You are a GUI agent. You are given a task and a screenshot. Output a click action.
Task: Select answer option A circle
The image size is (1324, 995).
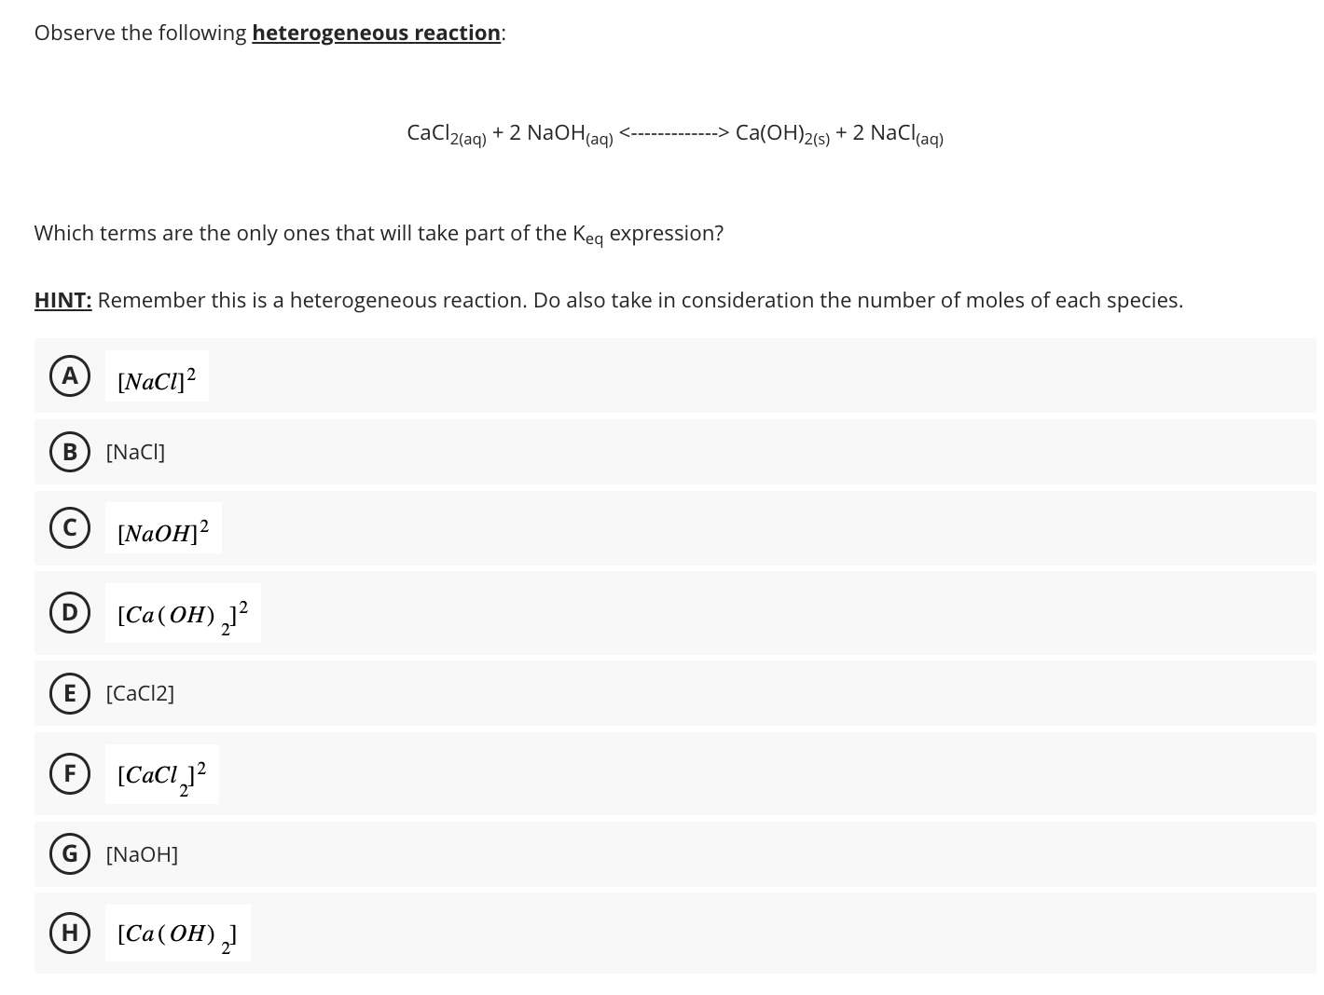pos(69,375)
